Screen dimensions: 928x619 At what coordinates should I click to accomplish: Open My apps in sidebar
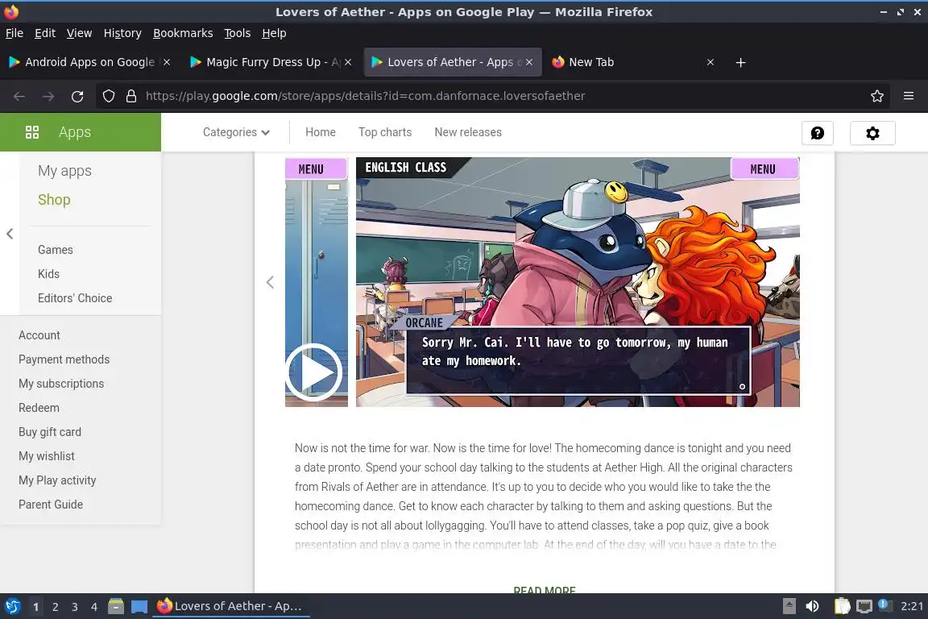64,171
